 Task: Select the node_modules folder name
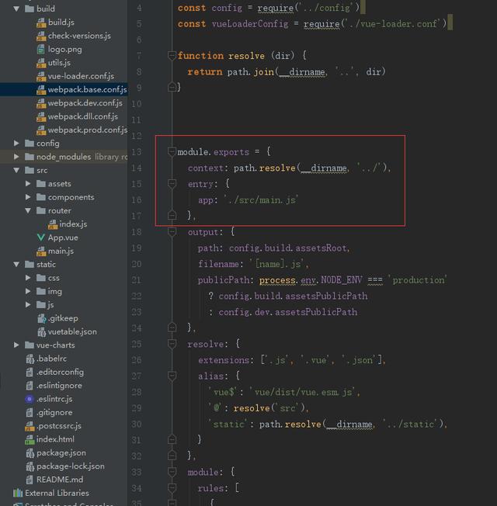coord(64,157)
